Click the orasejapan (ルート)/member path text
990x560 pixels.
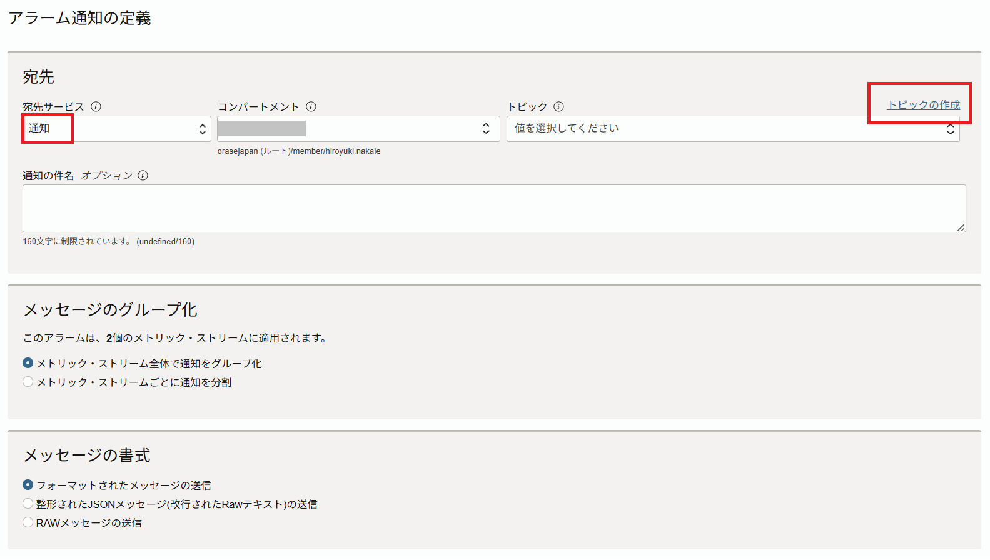(x=299, y=151)
